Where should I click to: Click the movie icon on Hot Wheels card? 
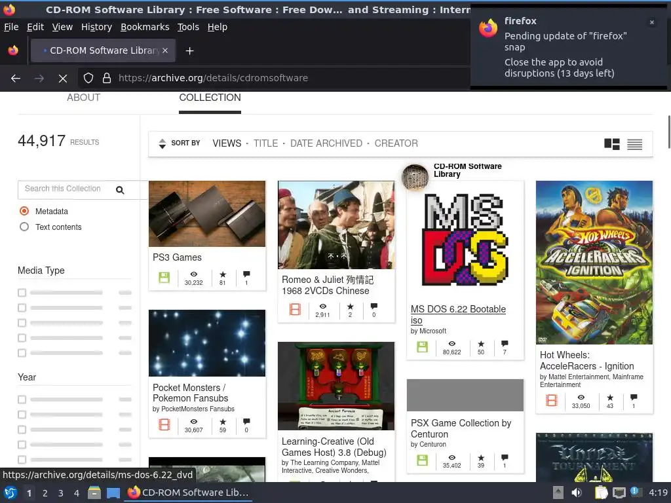552,400
